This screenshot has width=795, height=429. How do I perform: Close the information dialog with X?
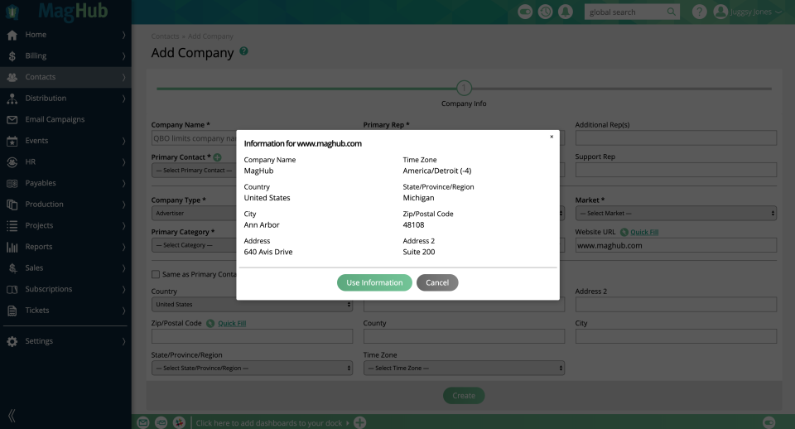[x=552, y=137]
